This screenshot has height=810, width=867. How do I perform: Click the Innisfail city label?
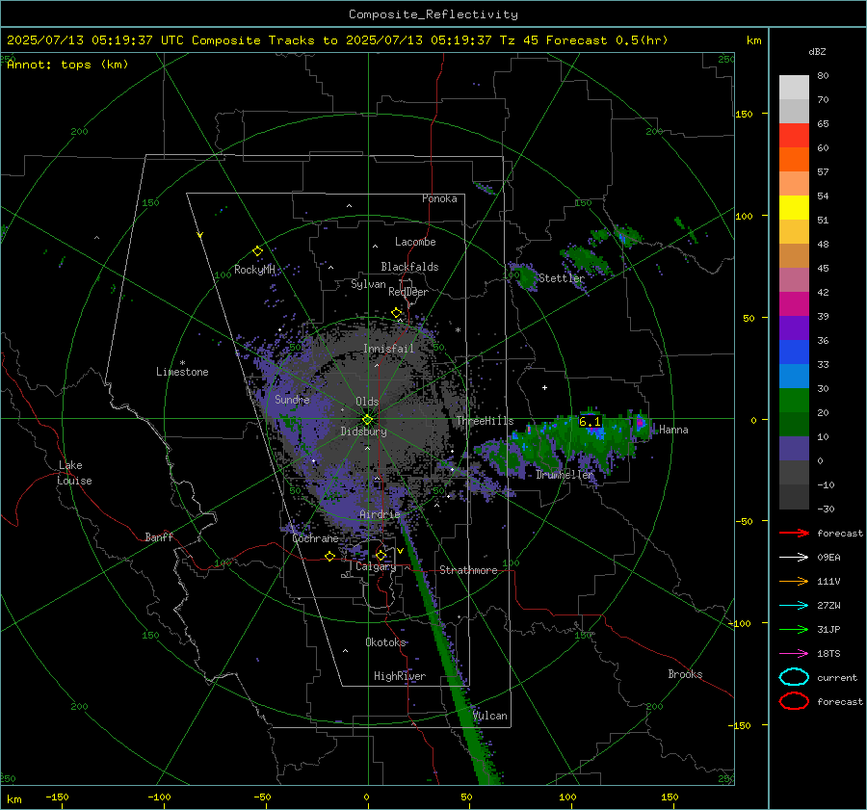[x=389, y=349]
